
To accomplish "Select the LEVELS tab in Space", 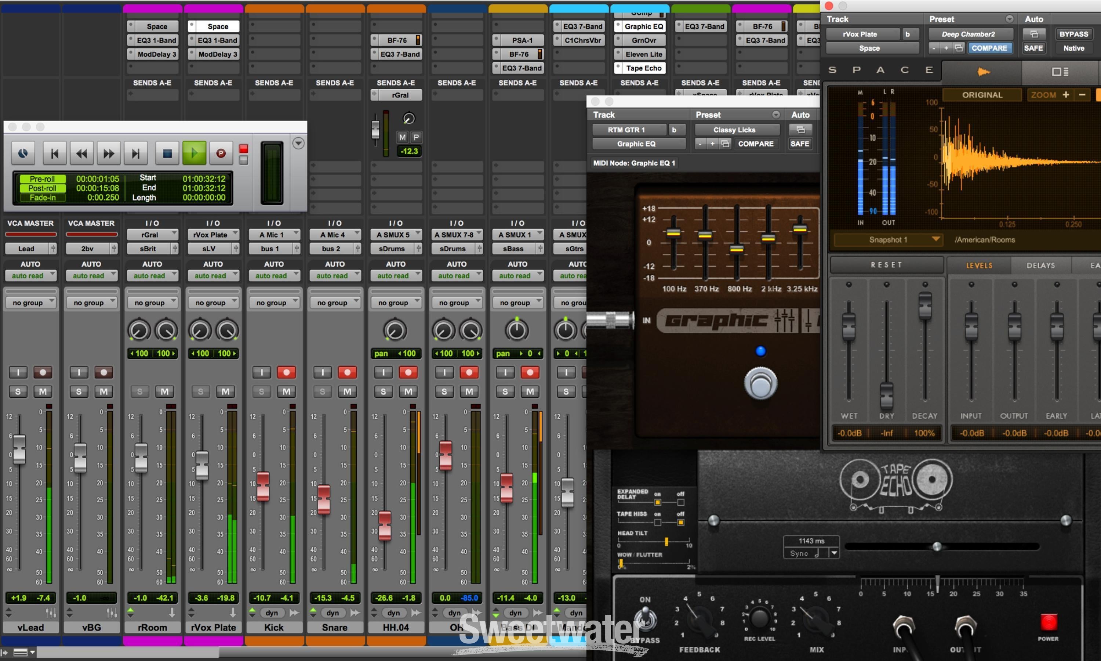I will [x=979, y=266].
